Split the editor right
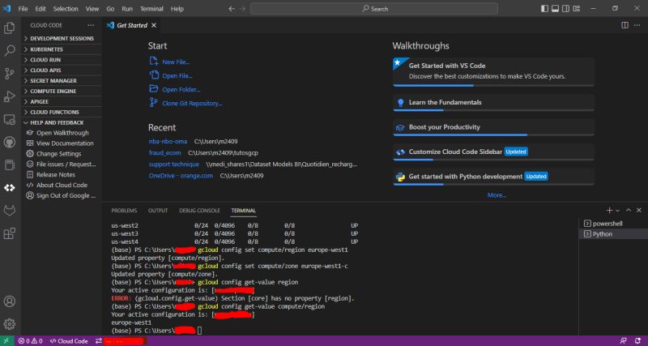This screenshot has height=346, width=648. [x=625, y=25]
